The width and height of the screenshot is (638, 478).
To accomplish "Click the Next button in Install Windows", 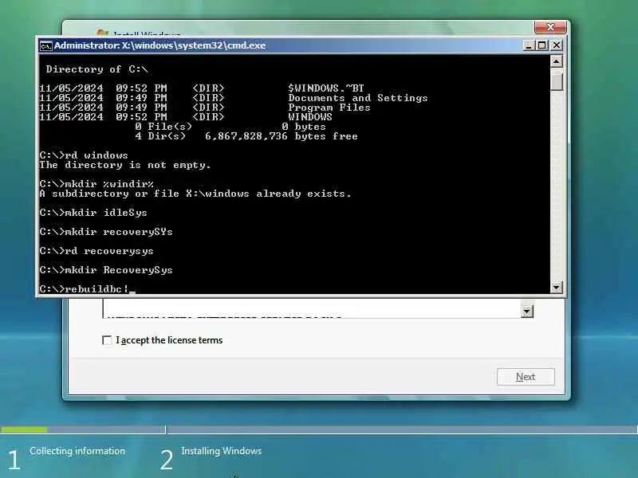I will tap(526, 377).
